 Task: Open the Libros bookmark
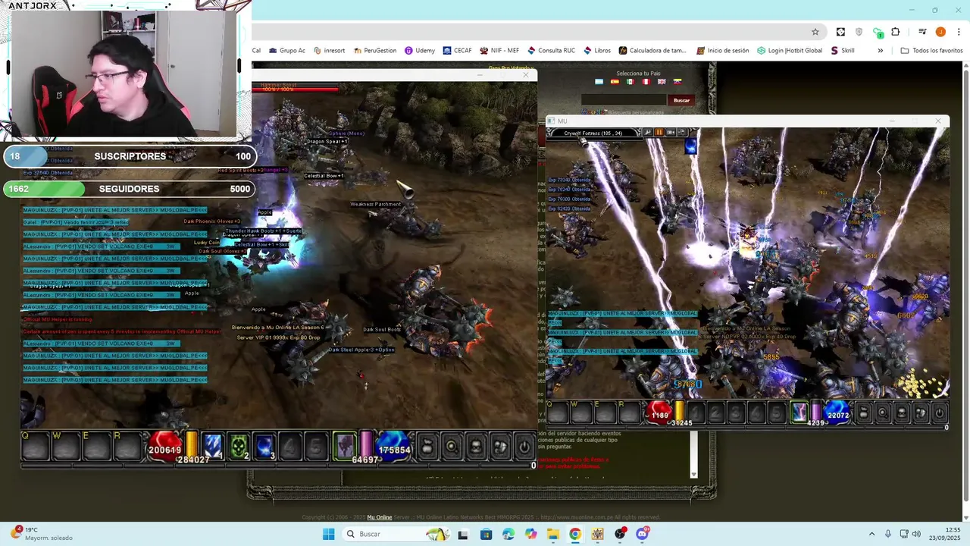(x=597, y=51)
